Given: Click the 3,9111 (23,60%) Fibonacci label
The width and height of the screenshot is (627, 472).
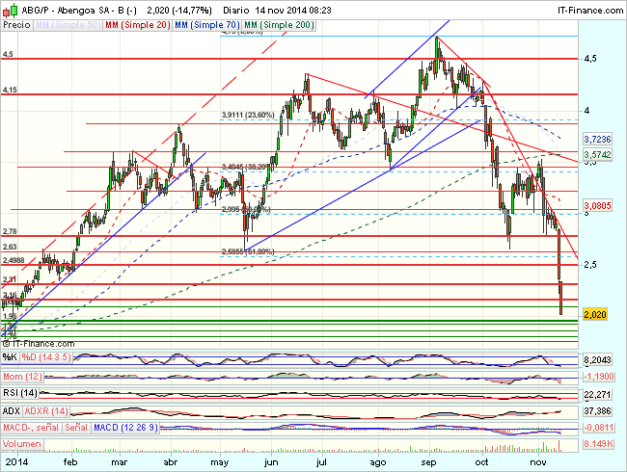Looking at the screenshot, I should coord(248,115).
